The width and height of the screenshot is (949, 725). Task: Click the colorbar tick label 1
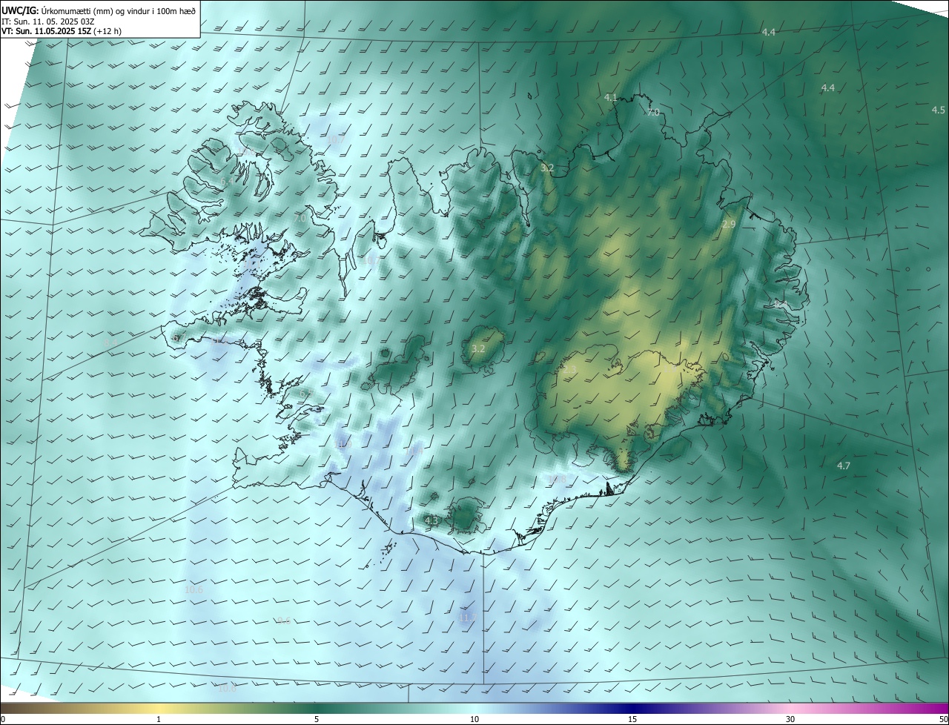(159, 719)
